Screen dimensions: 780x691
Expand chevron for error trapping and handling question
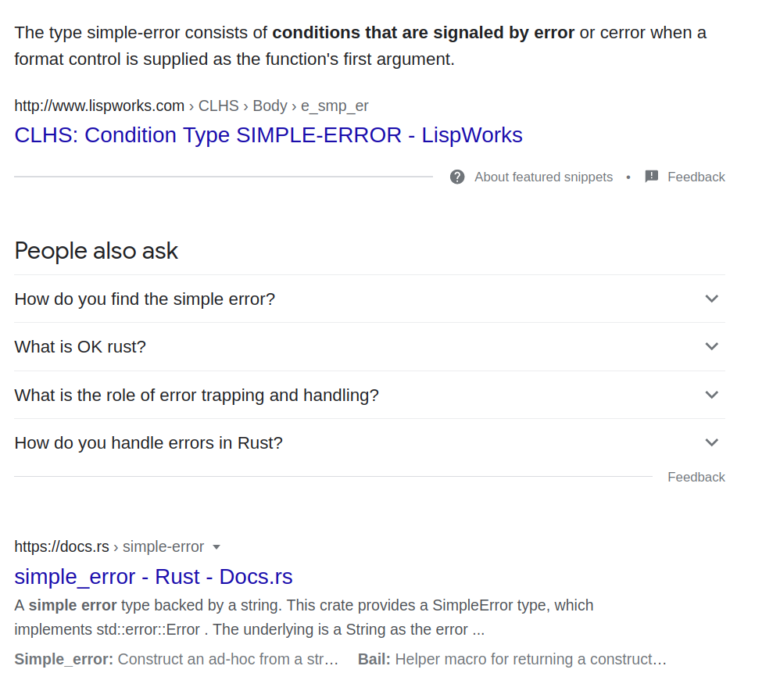coord(711,395)
